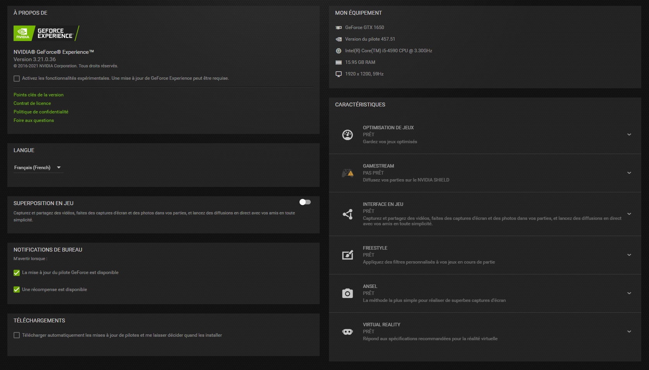Click the ANSEL title
This screenshot has height=370, width=649.
click(370, 286)
